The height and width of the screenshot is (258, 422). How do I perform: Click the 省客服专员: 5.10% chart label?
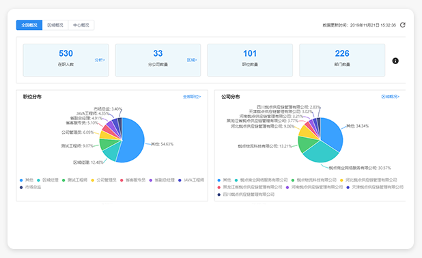tap(82, 123)
